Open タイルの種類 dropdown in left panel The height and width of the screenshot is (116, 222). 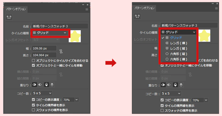(50, 33)
